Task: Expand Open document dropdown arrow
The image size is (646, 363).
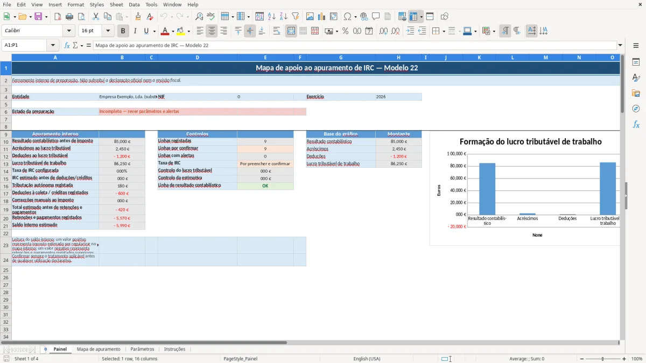Action: (x=30, y=17)
